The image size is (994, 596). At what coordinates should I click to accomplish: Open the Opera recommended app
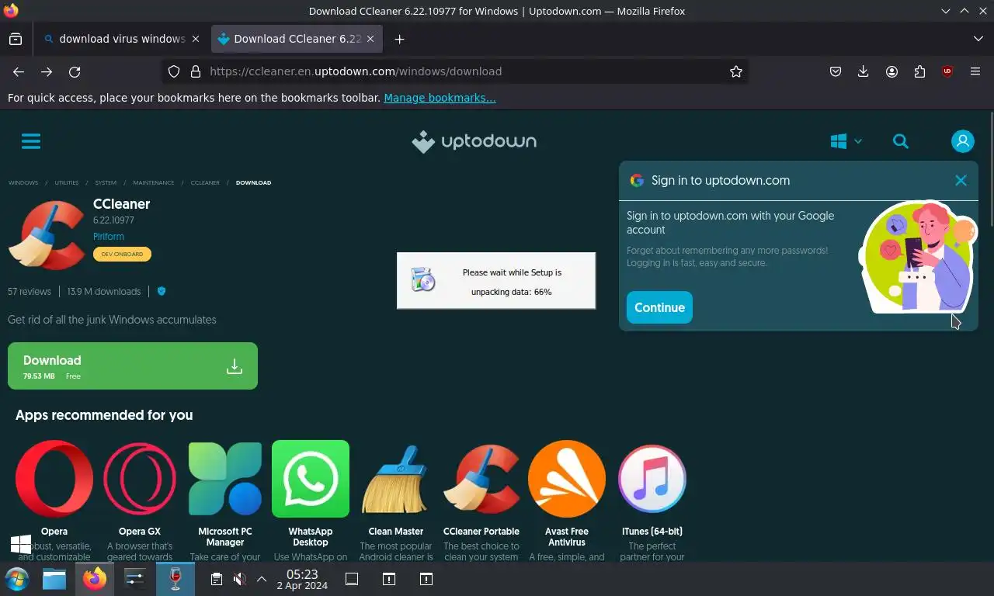pos(54,479)
